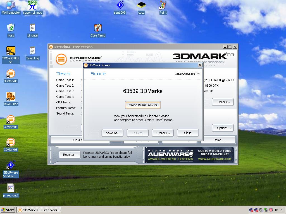Open pi_rec.dat2 file icon

[11, 190]
